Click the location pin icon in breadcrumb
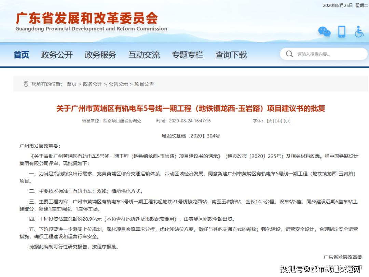The height and width of the screenshot is (277, 369). point(26,84)
